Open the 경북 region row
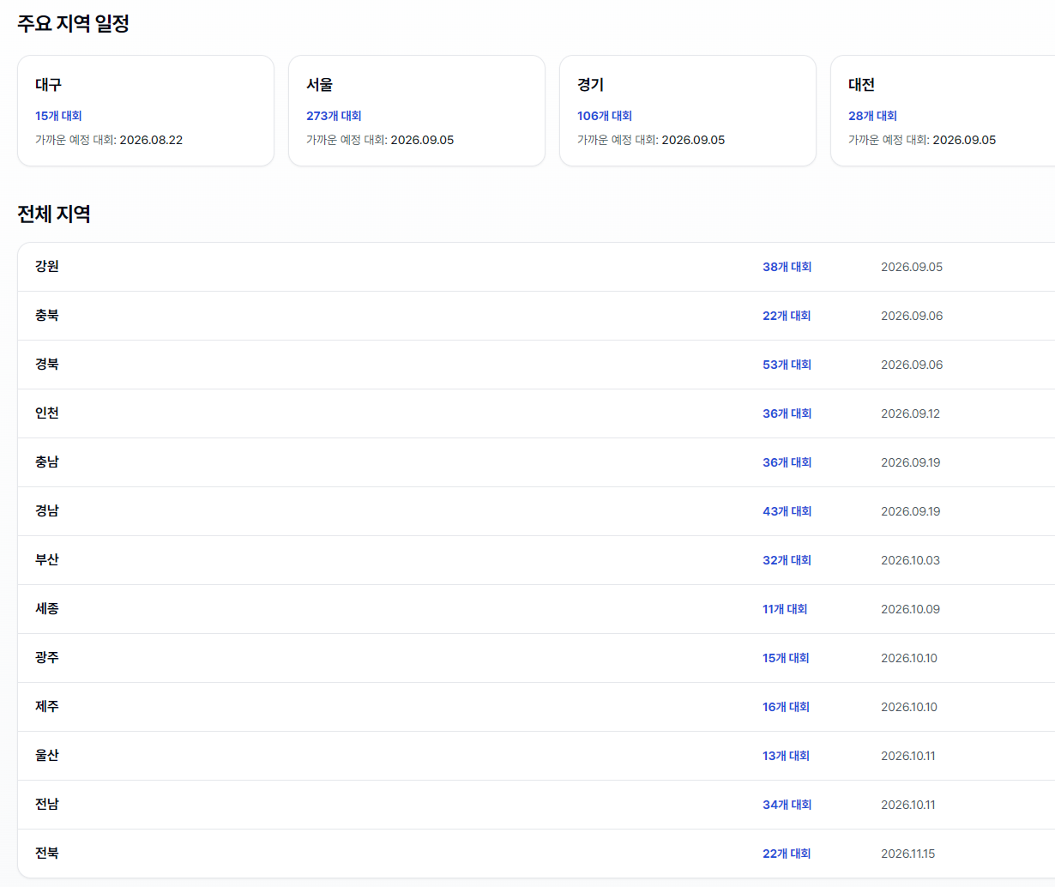The image size is (1055, 887). point(536,365)
